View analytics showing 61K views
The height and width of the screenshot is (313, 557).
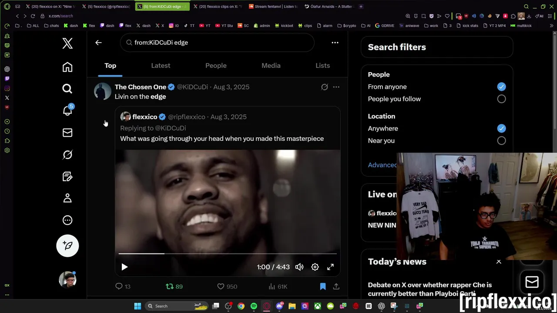(278, 286)
